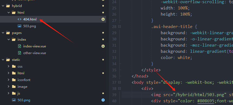Select the hybrid folder label
Screen dimensions: 233x105
(x=17, y=6)
